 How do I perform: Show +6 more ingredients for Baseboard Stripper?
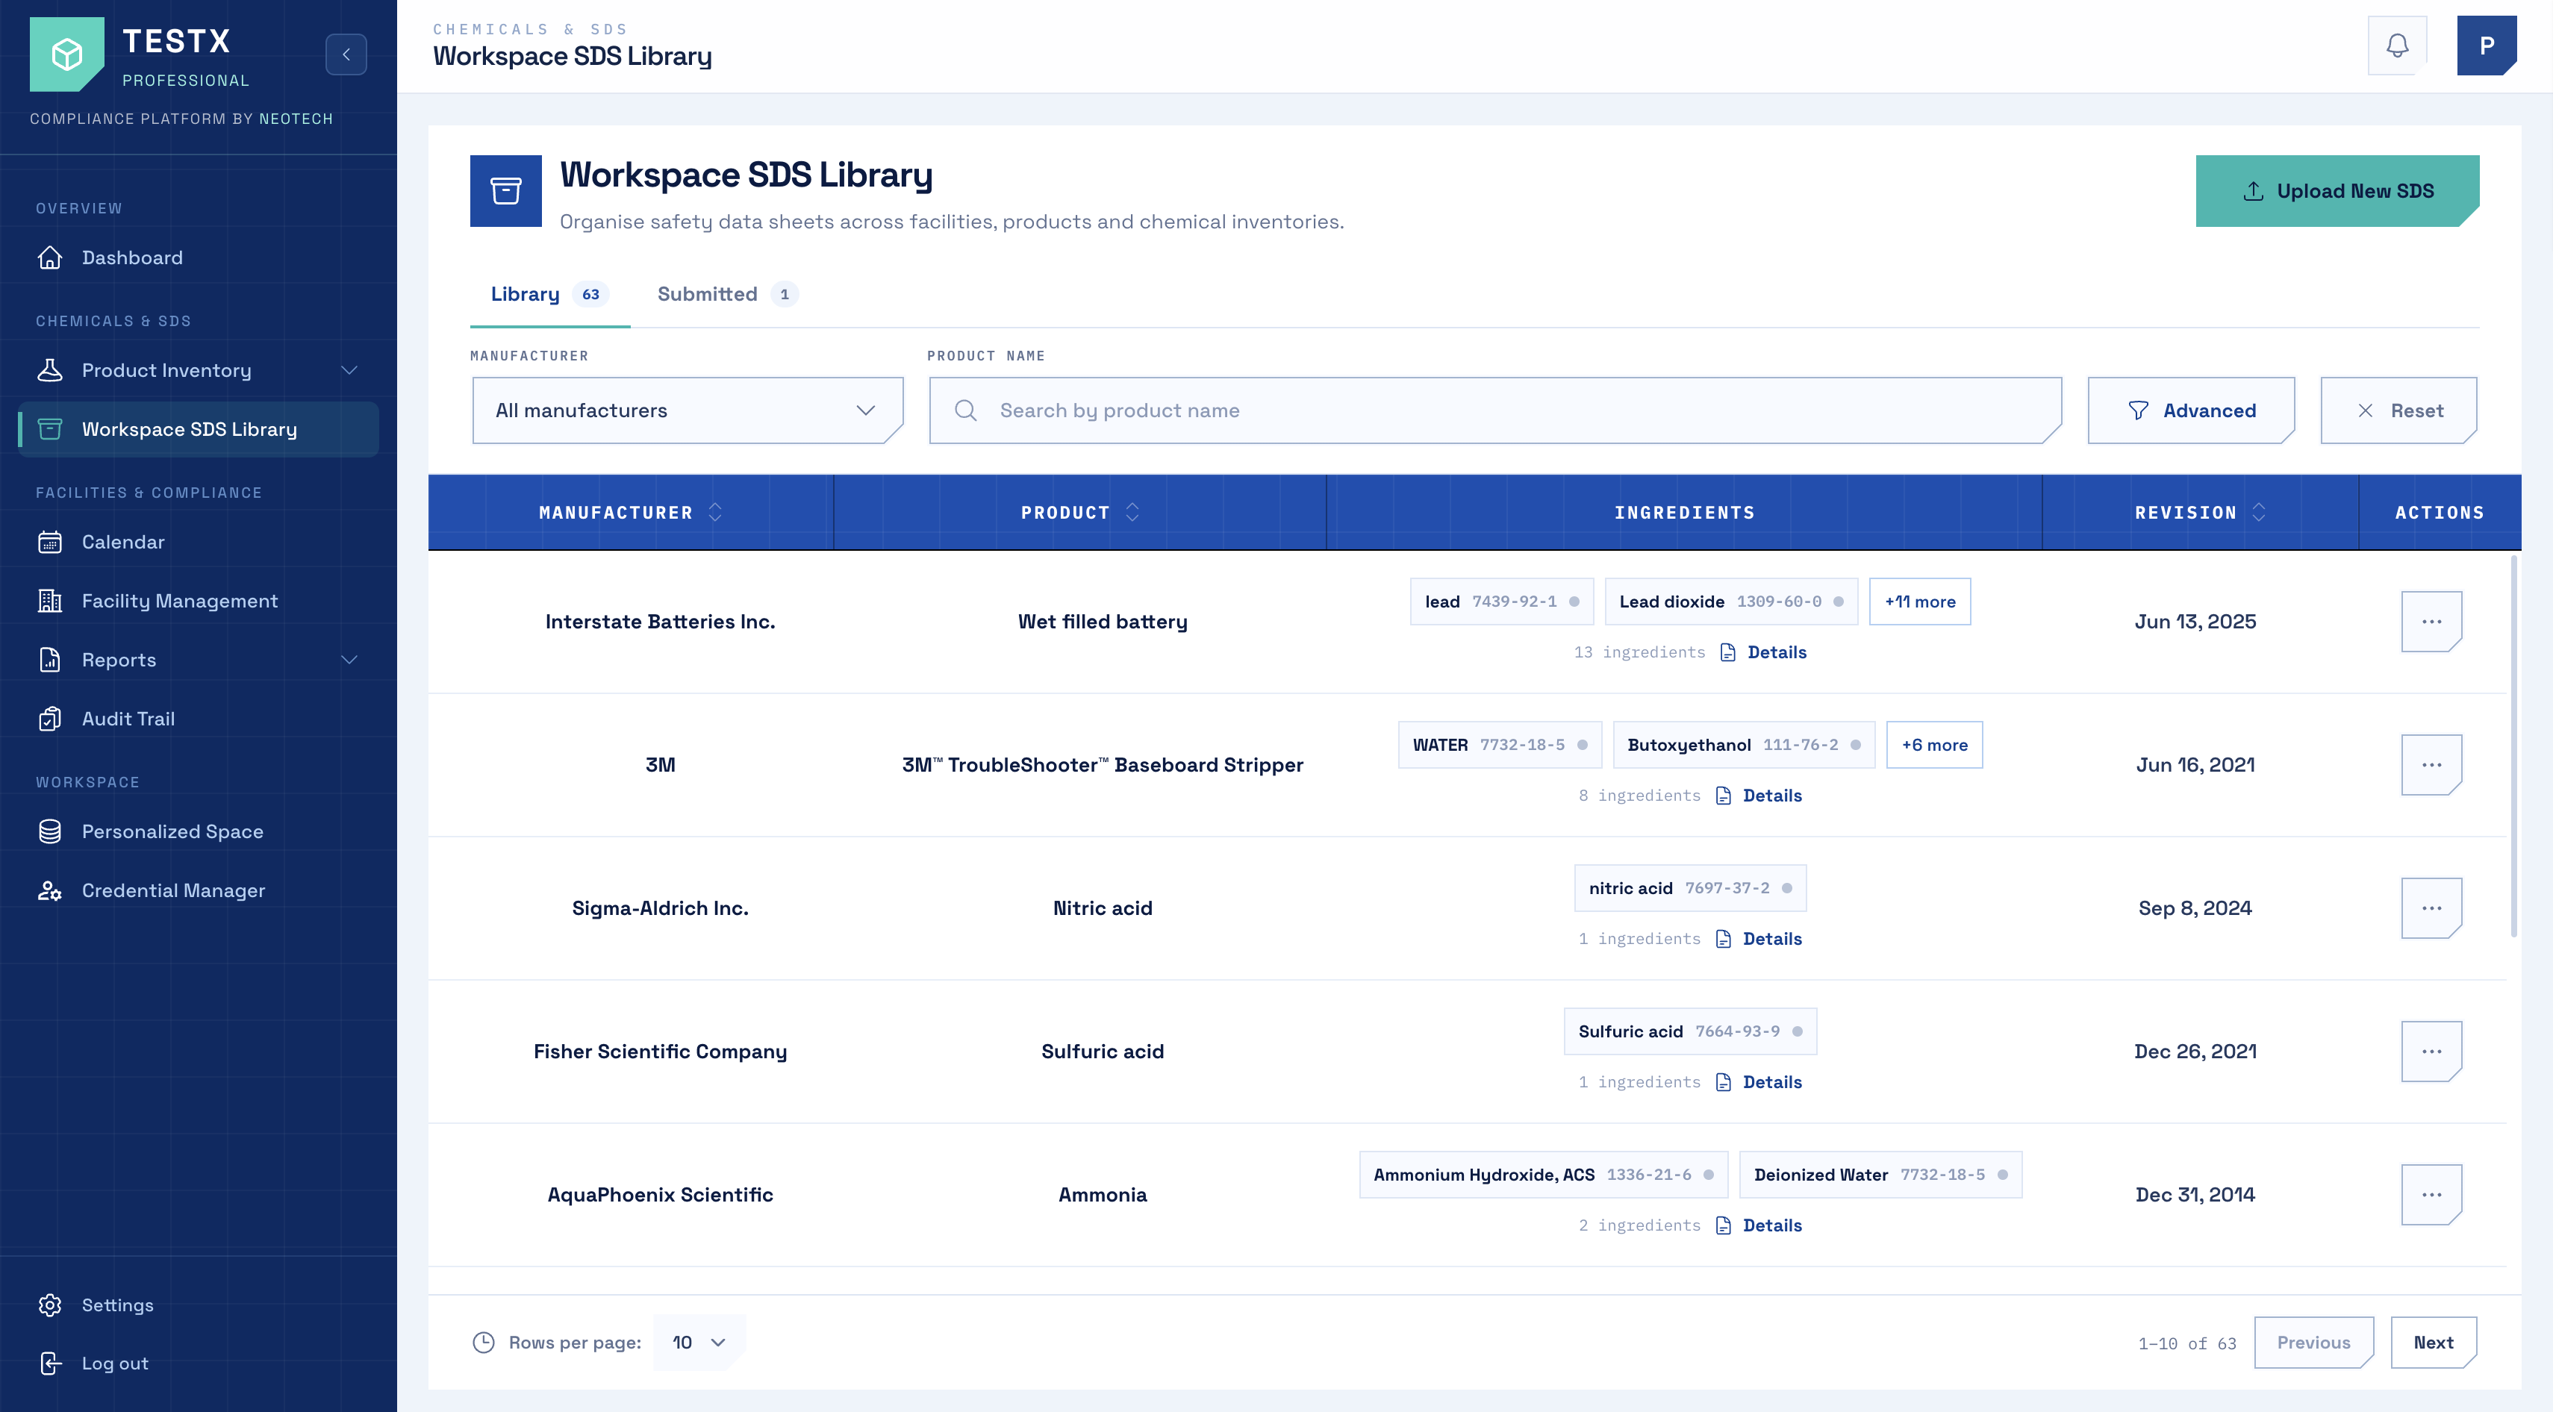(1933, 745)
